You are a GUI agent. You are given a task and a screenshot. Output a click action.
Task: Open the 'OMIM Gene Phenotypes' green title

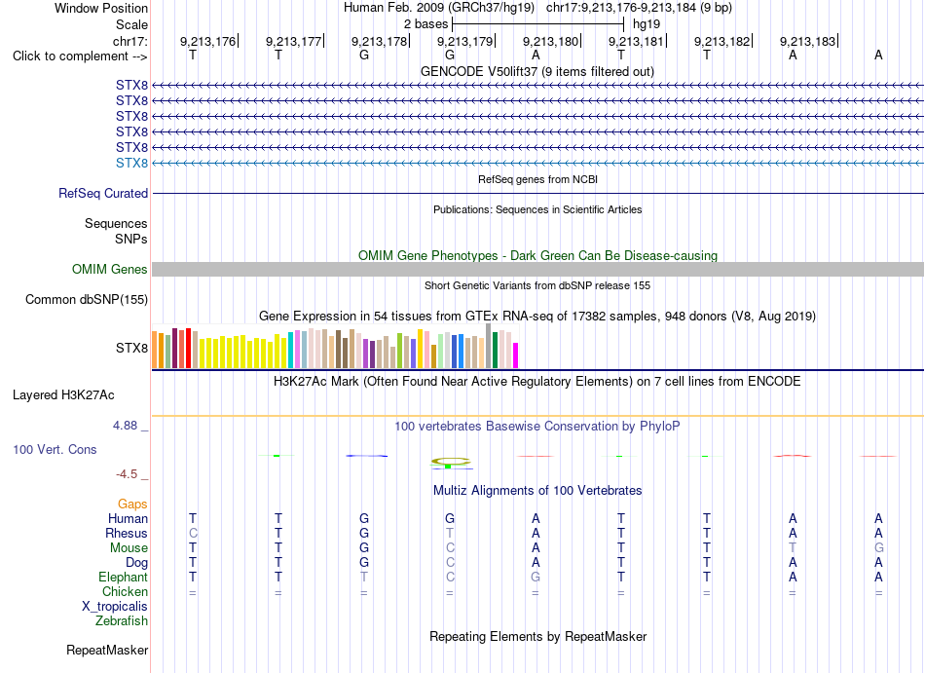[x=537, y=255]
